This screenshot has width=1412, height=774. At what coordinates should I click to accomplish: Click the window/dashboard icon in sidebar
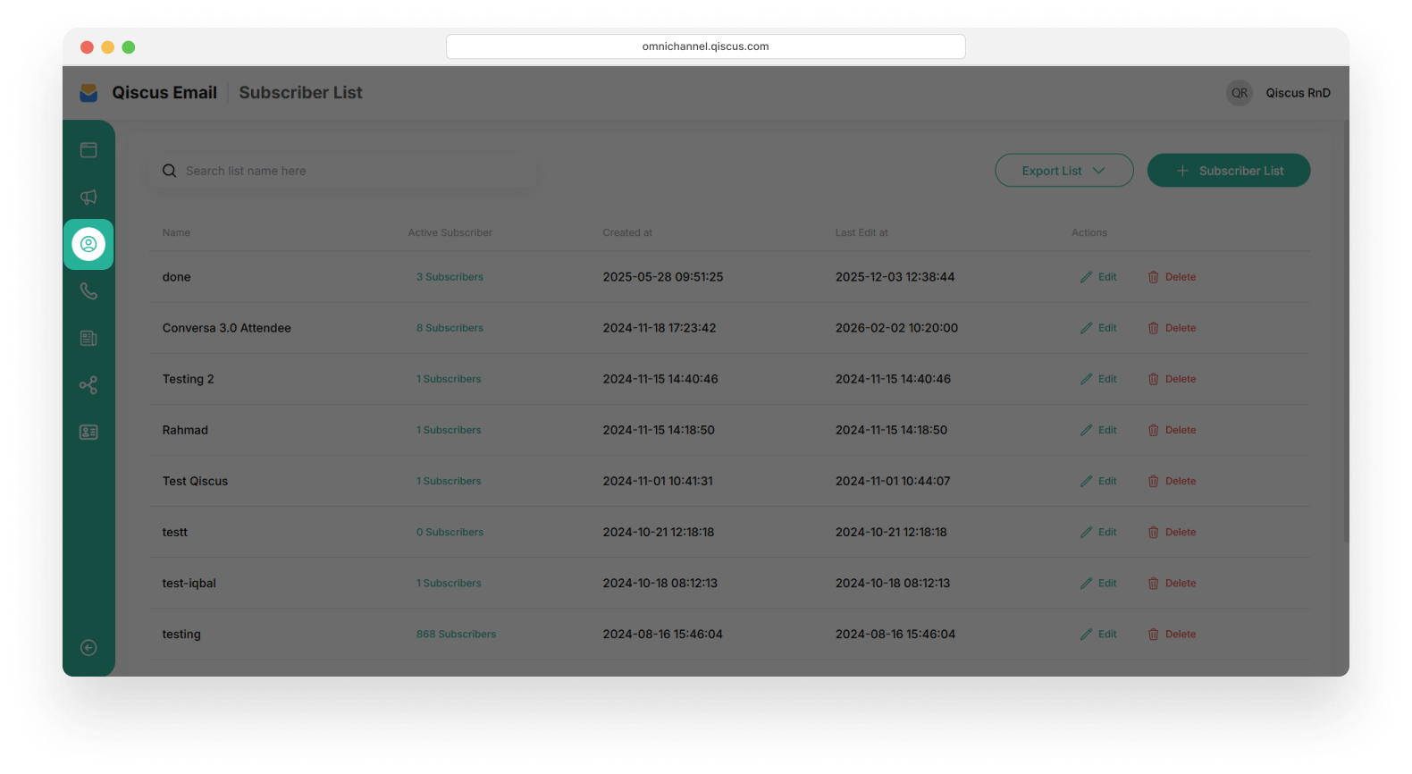click(x=88, y=150)
